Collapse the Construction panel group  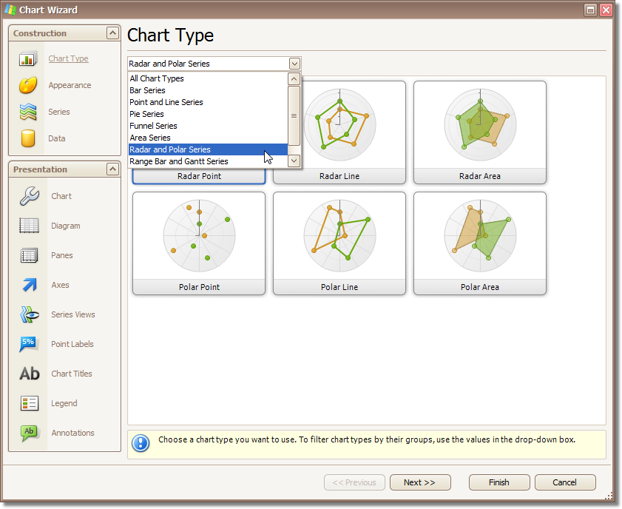pyautogui.click(x=112, y=33)
